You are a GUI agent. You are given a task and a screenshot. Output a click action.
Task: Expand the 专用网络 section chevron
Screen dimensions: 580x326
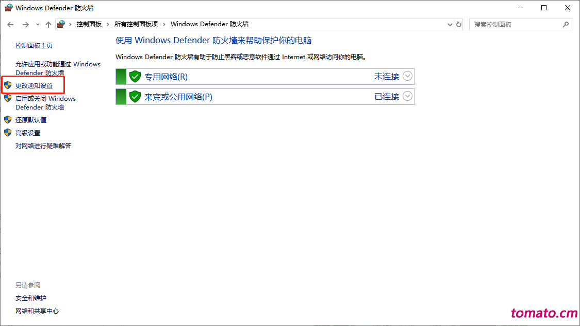(x=407, y=76)
